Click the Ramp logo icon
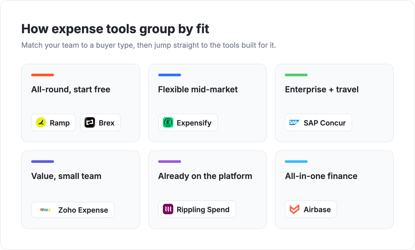Viewport: 415px width, 250px height. click(41, 122)
